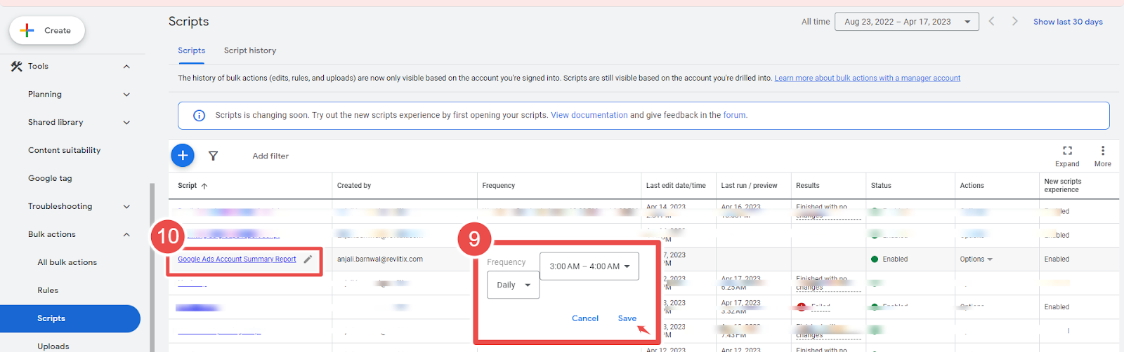The height and width of the screenshot is (352, 1124).
Task: Cancel the frequency edit
Action: 585,318
